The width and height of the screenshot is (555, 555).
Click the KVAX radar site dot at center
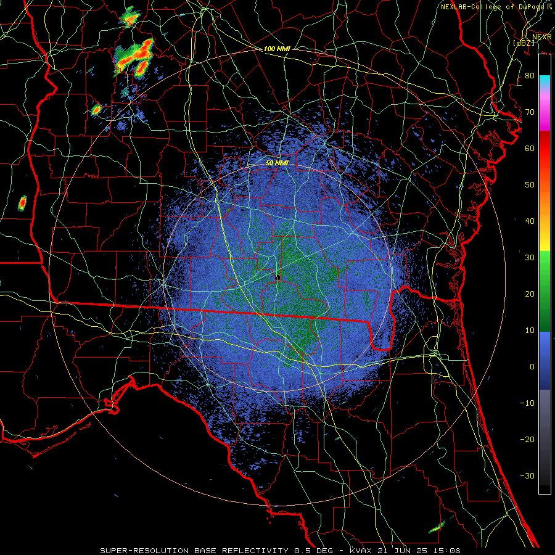[x=277, y=278]
